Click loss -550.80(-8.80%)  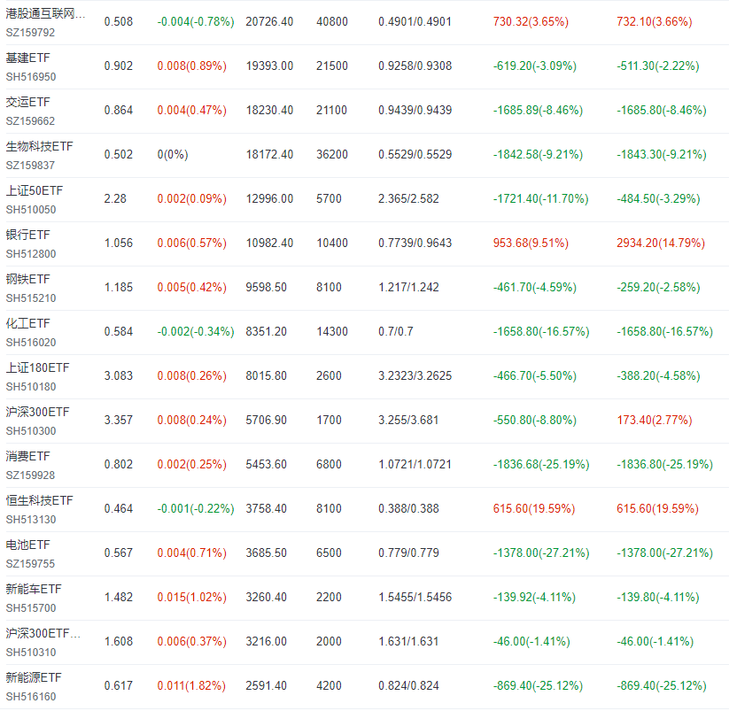tap(535, 420)
